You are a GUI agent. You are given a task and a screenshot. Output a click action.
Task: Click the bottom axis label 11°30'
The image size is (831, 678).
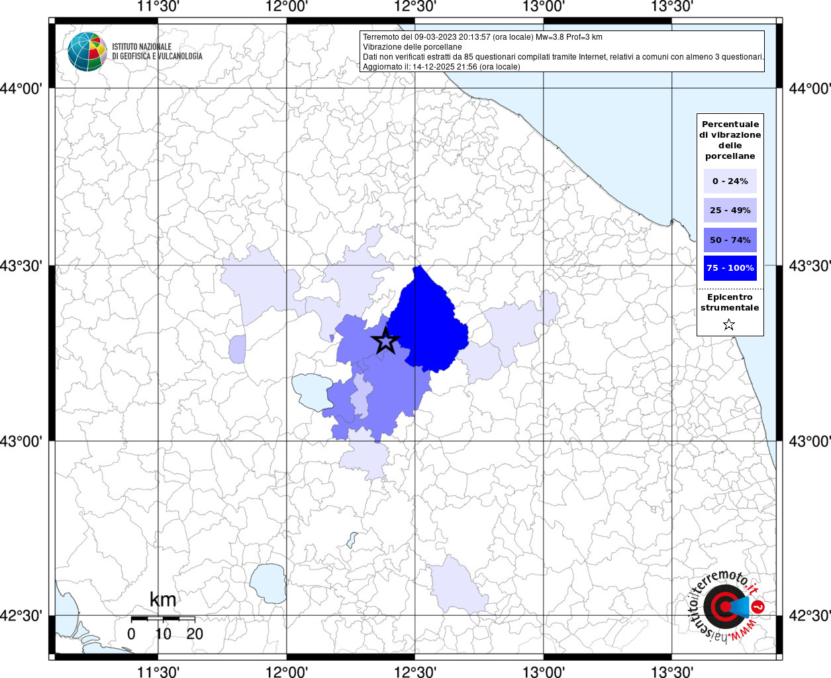pyautogui.click(x=158, y=671)
